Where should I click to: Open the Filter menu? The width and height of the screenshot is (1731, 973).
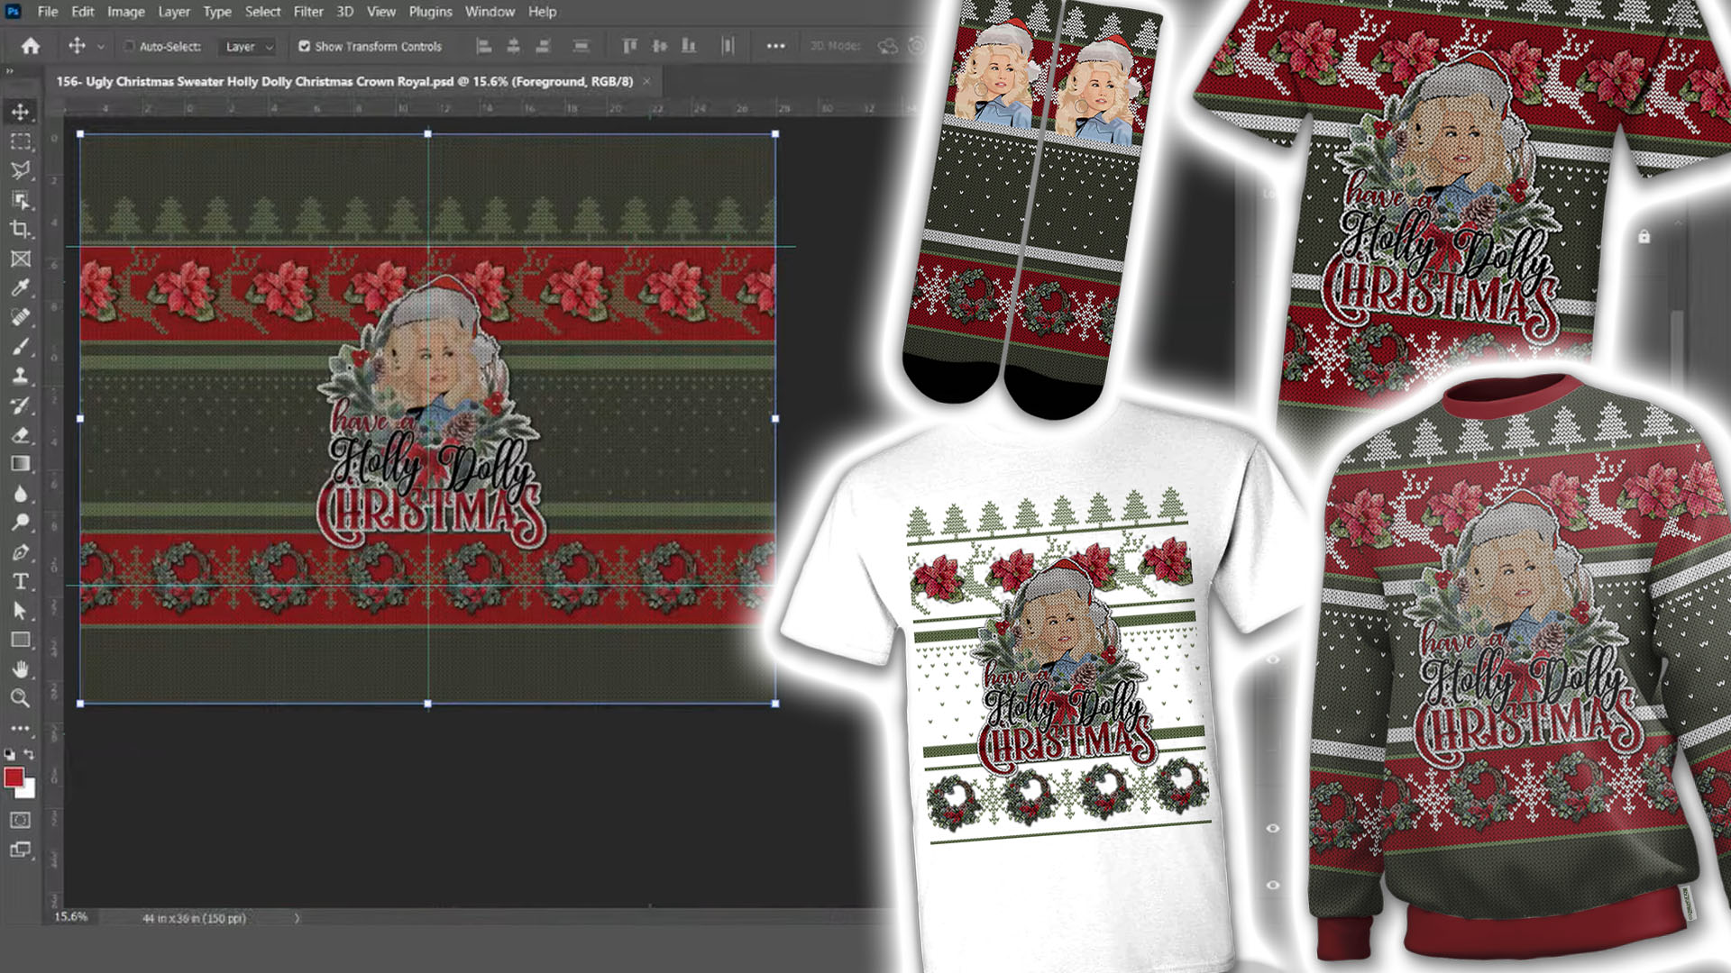(x=308, y=12)
